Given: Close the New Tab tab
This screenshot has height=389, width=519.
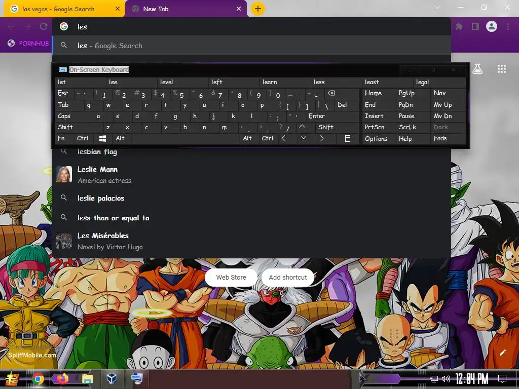Looking at the screenshot, I should (x=239, y=9).
